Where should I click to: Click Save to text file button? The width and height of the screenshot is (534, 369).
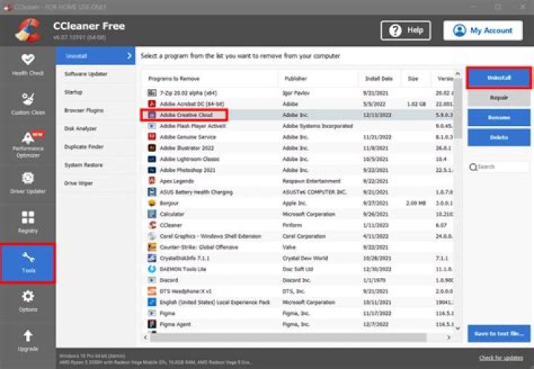(499, 333)
